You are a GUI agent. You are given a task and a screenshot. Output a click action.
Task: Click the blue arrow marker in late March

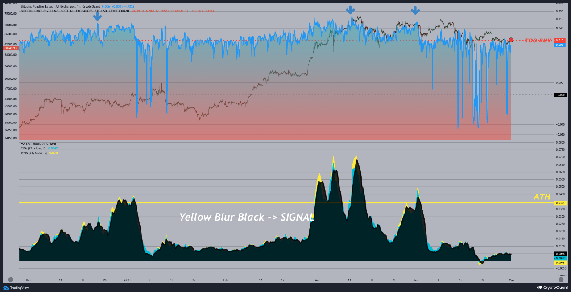coord(416,11)
